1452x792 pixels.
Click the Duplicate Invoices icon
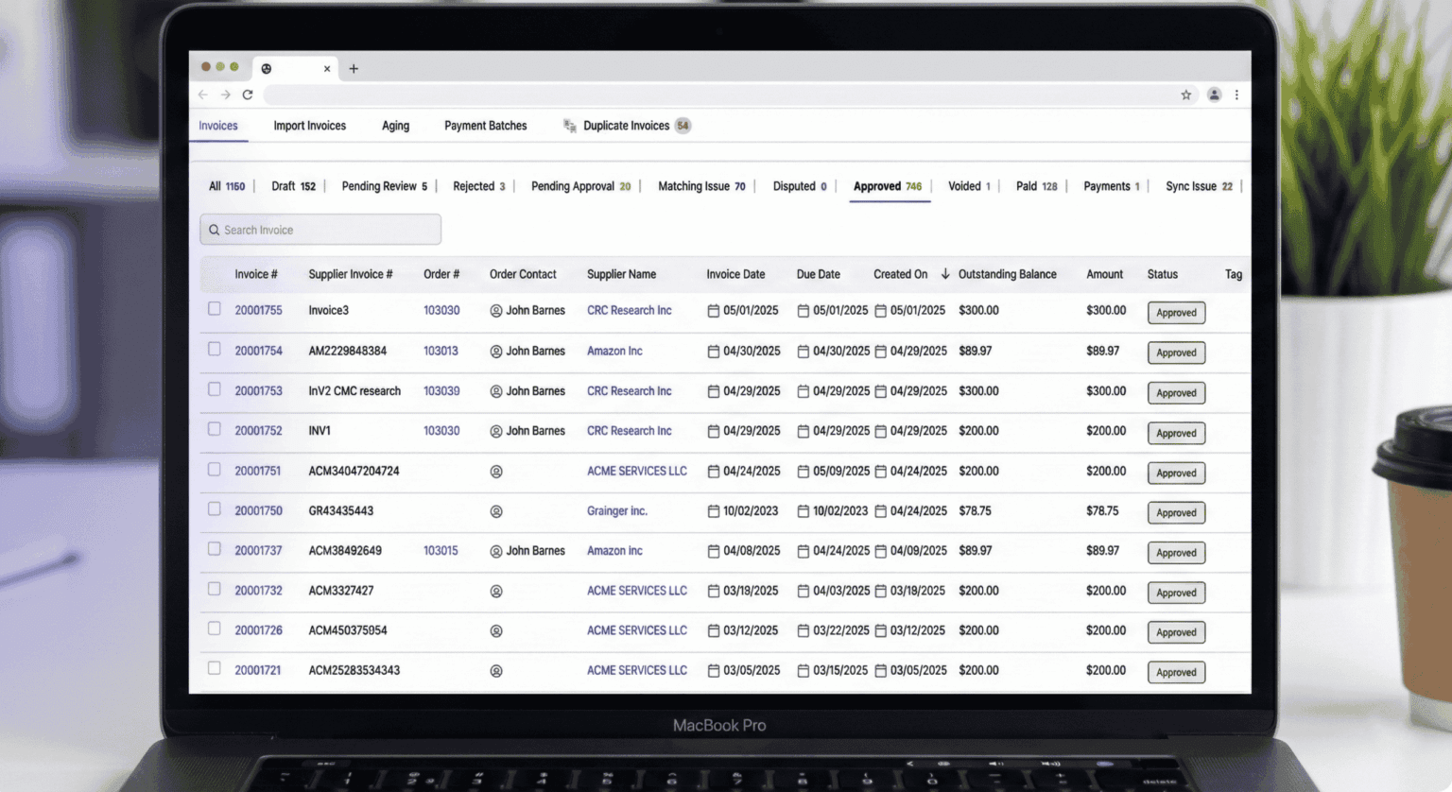tap(570, 126)
